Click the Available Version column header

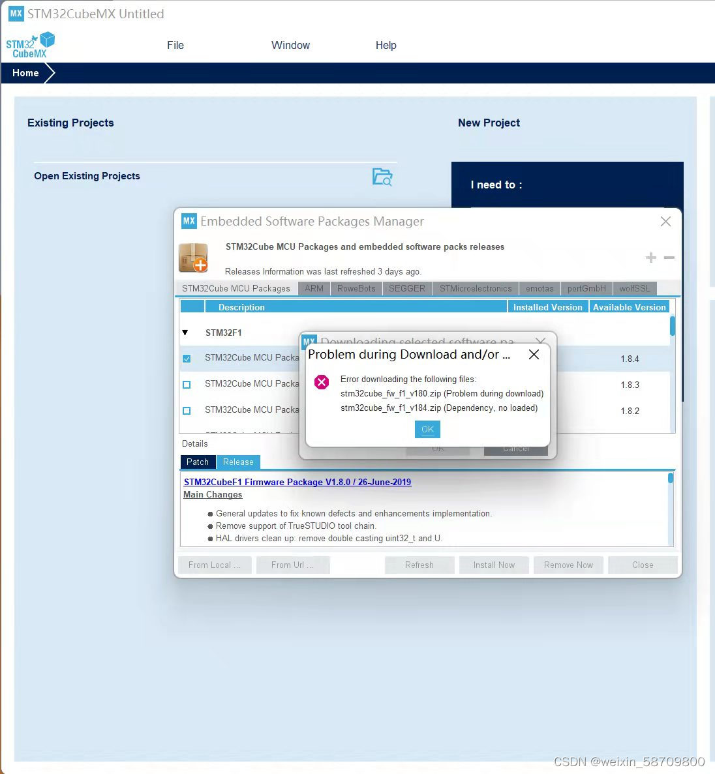[630, 307]
